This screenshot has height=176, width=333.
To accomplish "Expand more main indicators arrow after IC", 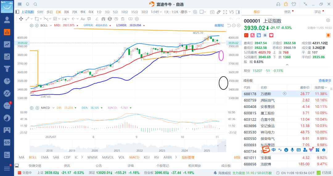I will point(82,157).
